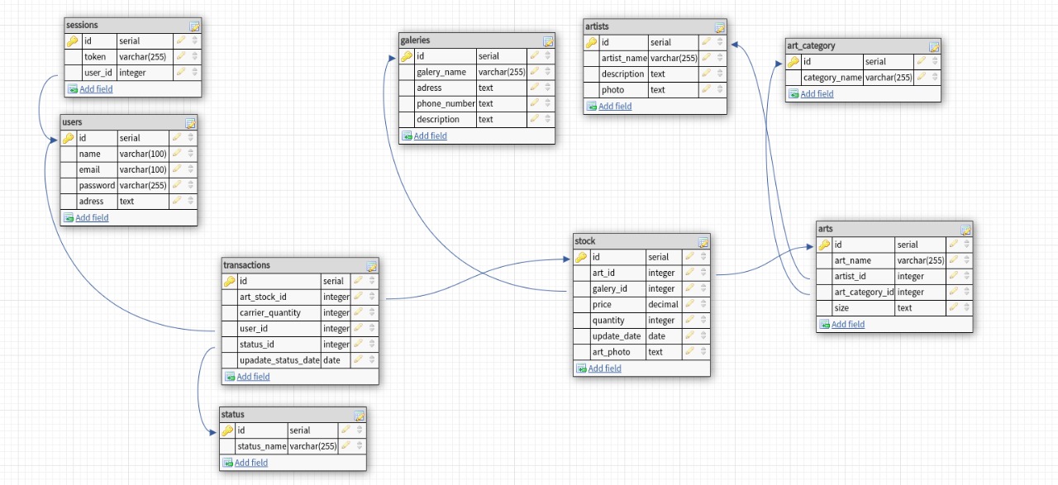1058x485 pixels.
Task: Open the arts table settings icon
Action: [x=965, y=230]
